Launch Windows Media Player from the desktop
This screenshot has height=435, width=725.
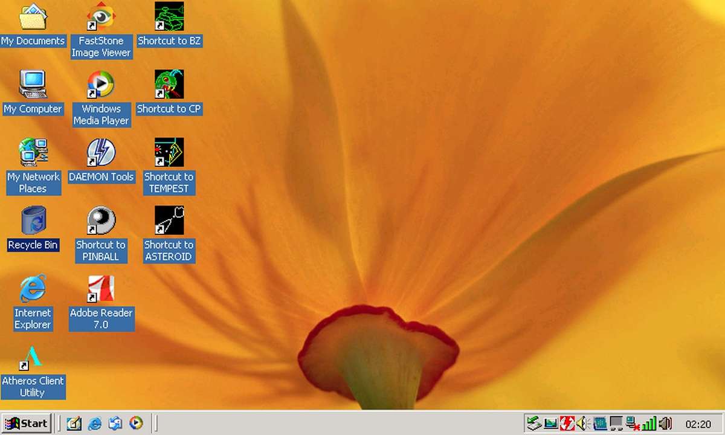point(101,86)
